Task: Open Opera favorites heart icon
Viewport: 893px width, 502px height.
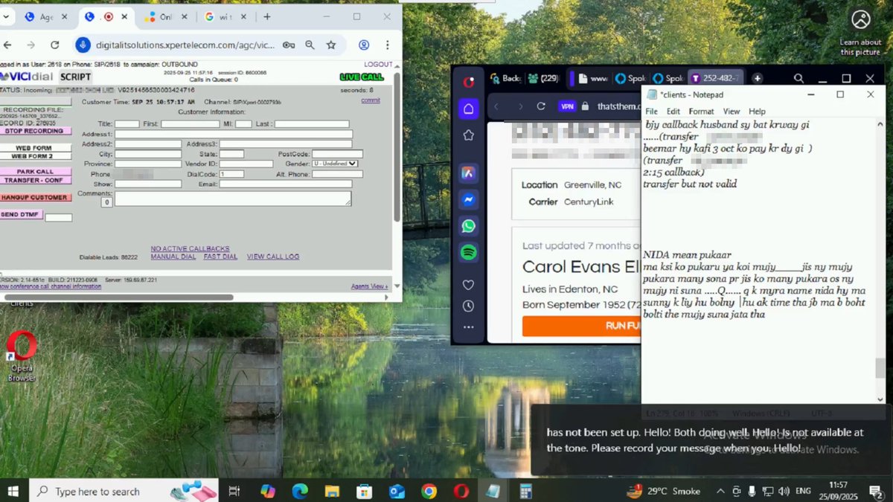Action: point(468,284)
